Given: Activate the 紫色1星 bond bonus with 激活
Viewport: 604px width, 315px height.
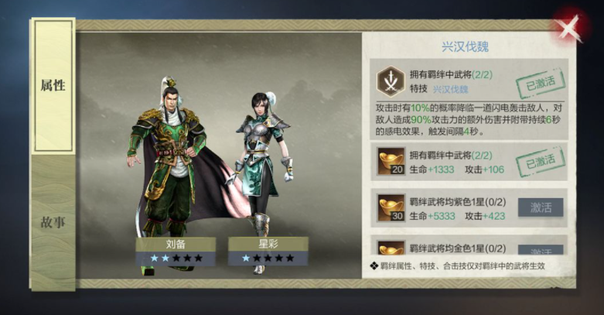Looking at the screenshot, I should click(541, 207).
